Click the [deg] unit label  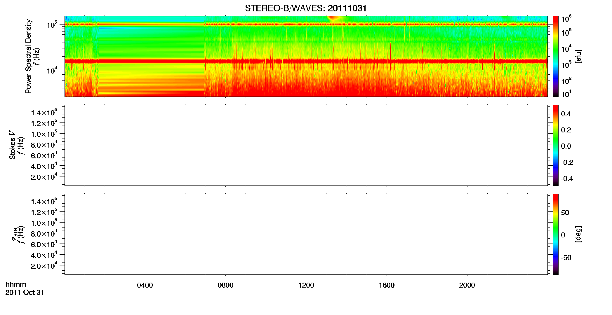578,234
